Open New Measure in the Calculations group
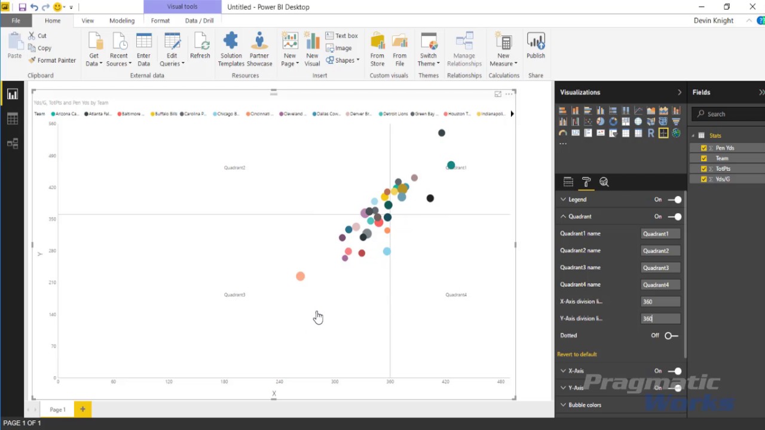Image resolution: width=765 pixels, height=430 pixels. point(504,50)
